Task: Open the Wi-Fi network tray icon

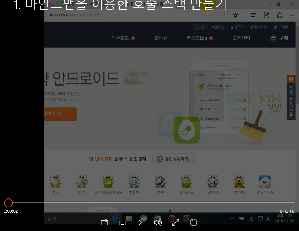Action: [x=251, y=219]
